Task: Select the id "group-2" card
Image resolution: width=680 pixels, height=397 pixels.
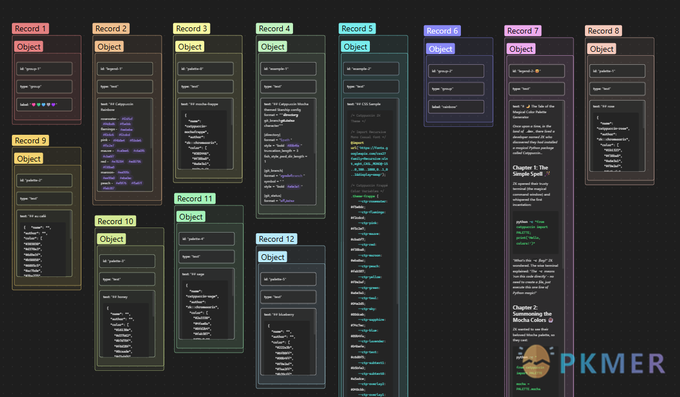Action: coord(456,71)
